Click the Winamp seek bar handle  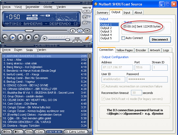click(x=29, y=31)
